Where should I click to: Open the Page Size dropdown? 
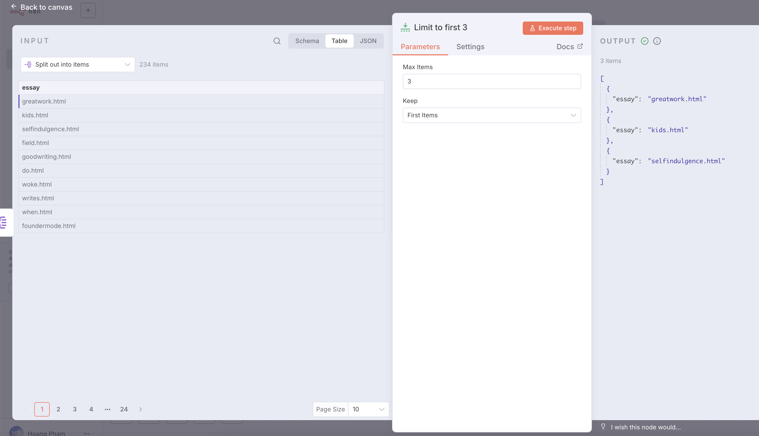[368, 409]
